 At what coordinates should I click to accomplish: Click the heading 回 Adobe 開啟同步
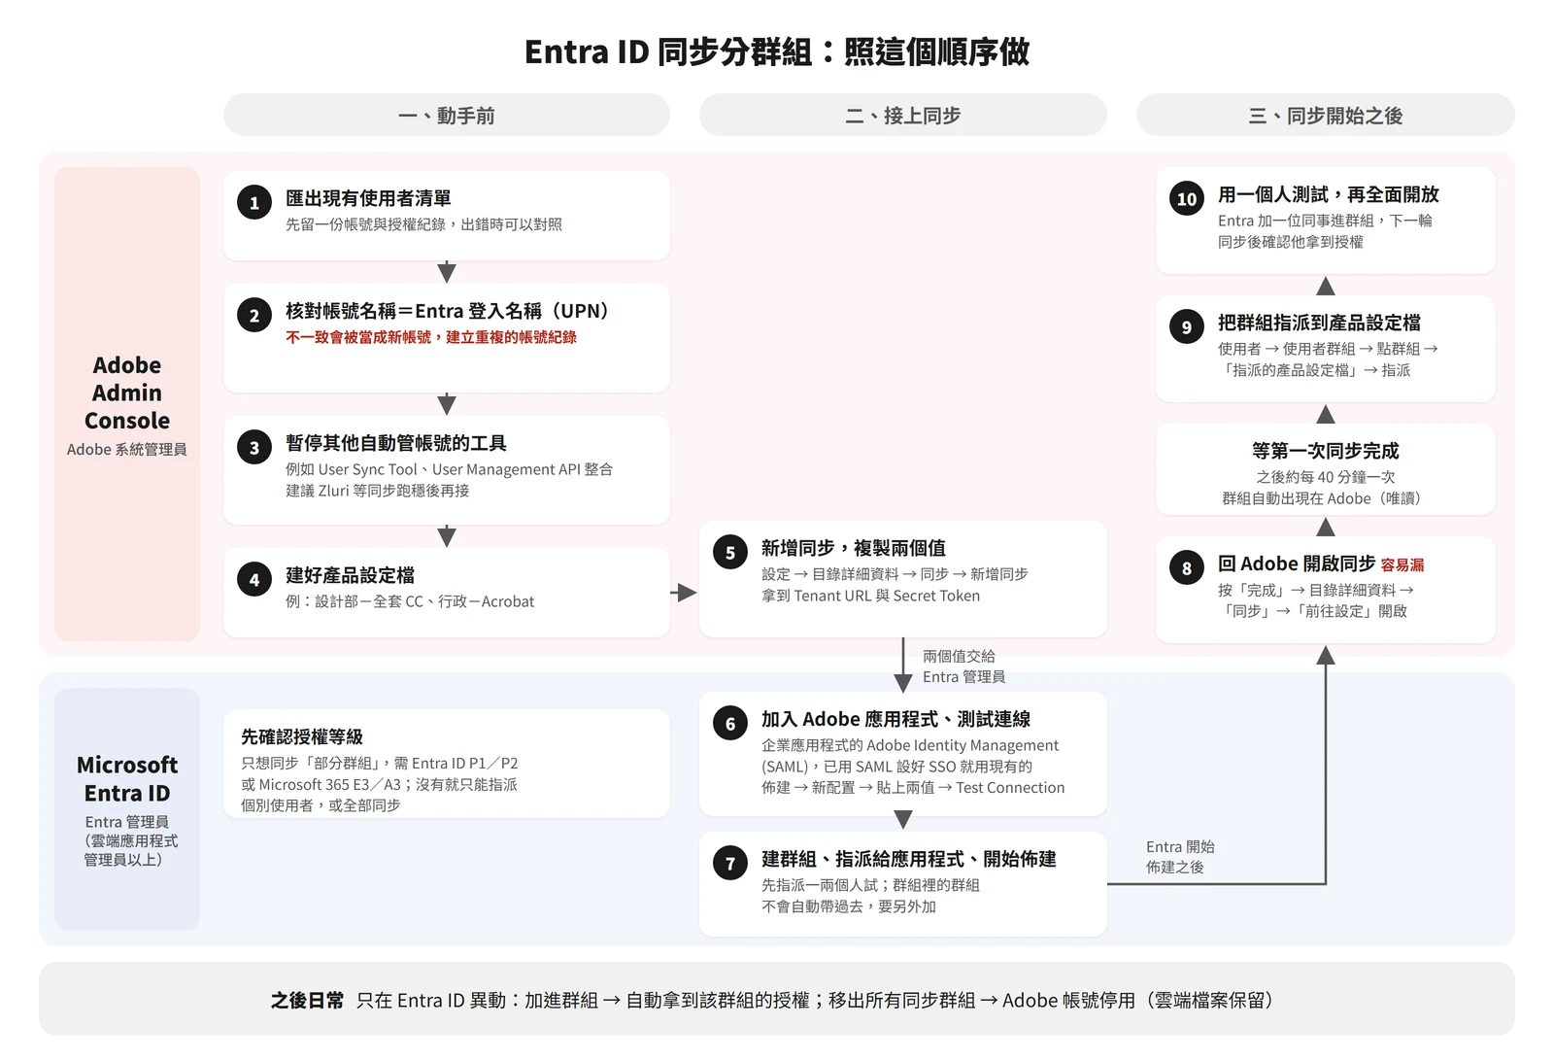coord(1297,564)
